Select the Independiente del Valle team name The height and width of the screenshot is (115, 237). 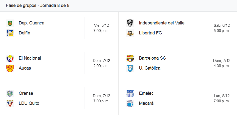tap(162, 23)
